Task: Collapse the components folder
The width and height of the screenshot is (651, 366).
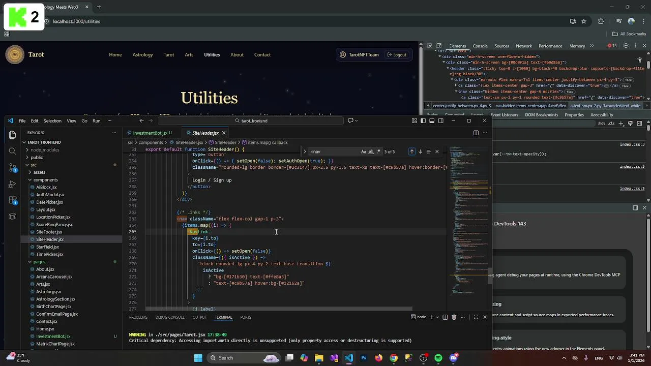Action: 46,180
